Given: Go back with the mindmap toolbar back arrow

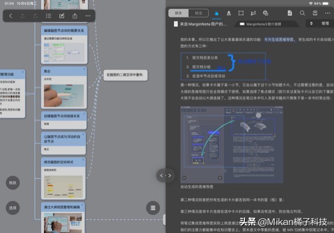Looking at the screenshot, I should (11, 16).
